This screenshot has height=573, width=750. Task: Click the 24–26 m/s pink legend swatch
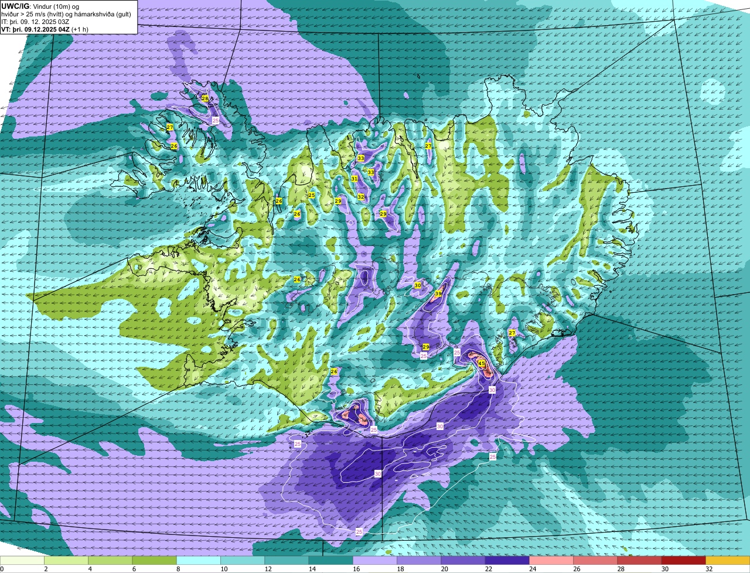pos(551,561)
